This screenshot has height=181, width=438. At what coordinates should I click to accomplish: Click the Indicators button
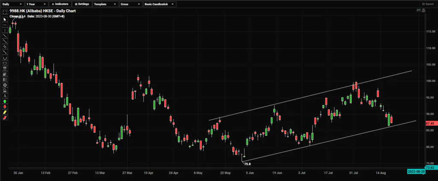(60, 4)
